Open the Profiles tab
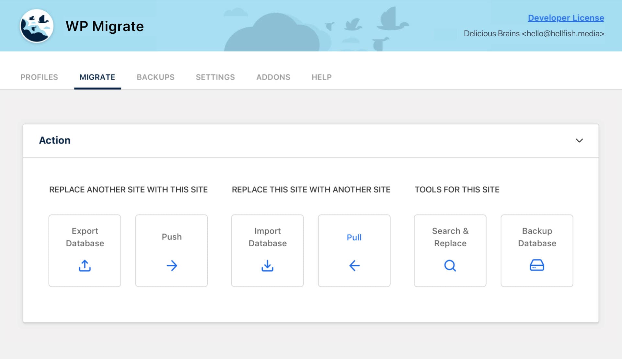The image size is (622, 359). [39, 77]
